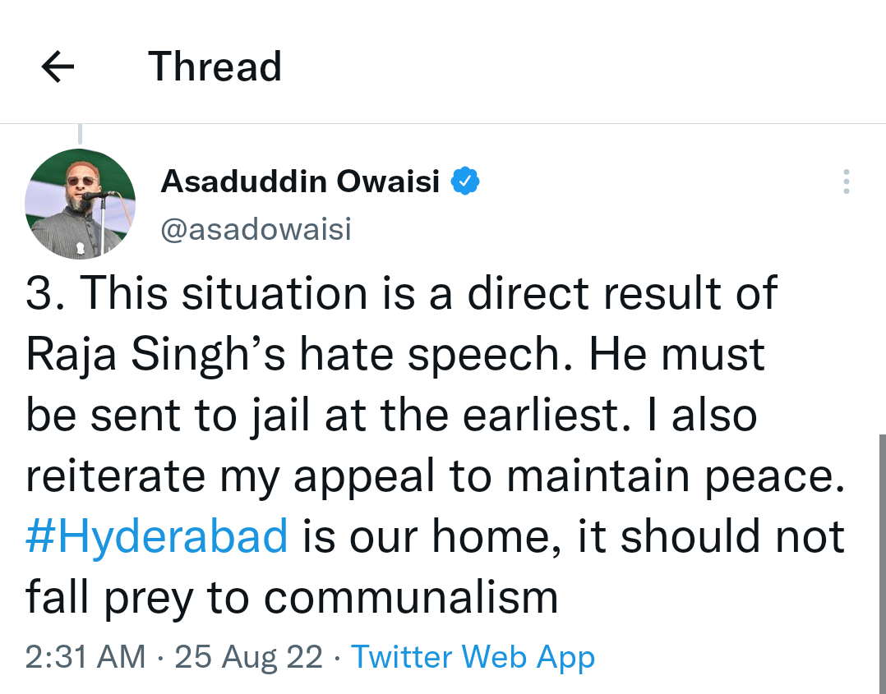The image size is (886, 694).
Task: Go back using the left arrow
Action: click(x=58, y=67)
